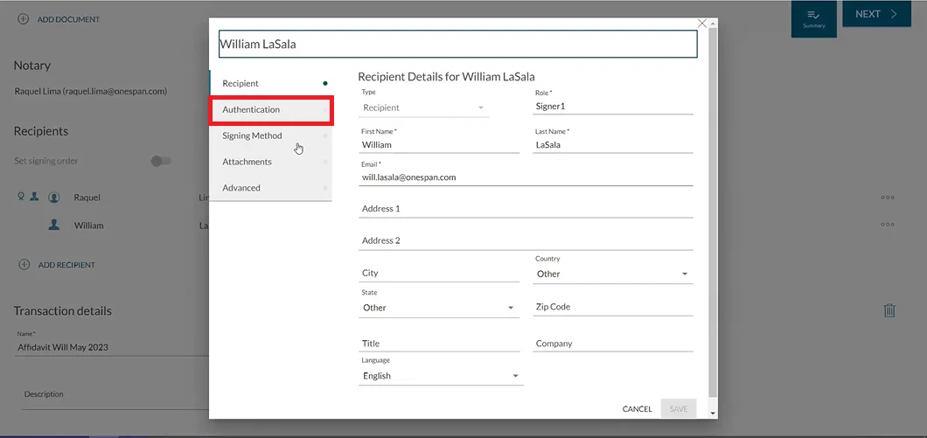
Task: Click the NEXT button
Action: coord(877,14)
